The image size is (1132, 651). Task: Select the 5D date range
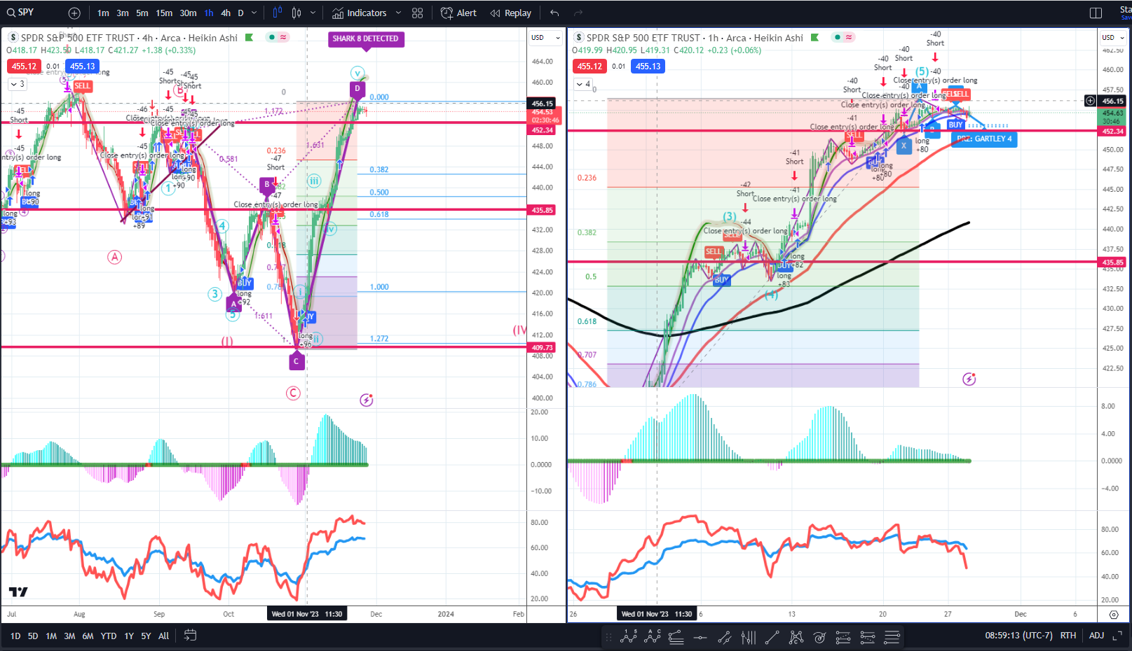click(x=33, y=636)
